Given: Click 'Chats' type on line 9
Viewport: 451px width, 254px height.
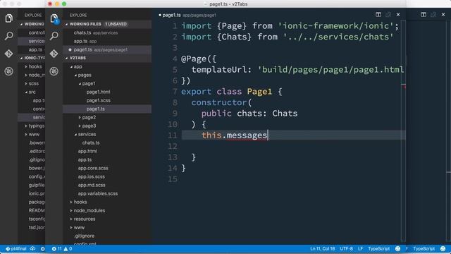Looking at the screenshot, I should tap(285, 113).
